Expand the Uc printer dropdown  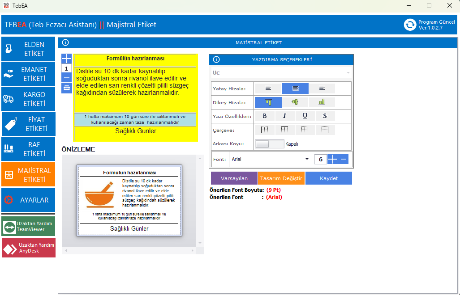pyautogui.click(x=348, y=72)
